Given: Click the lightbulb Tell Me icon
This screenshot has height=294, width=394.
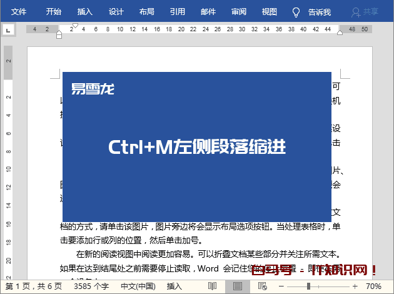Looking at the screenshot, I should coord(296,12).
